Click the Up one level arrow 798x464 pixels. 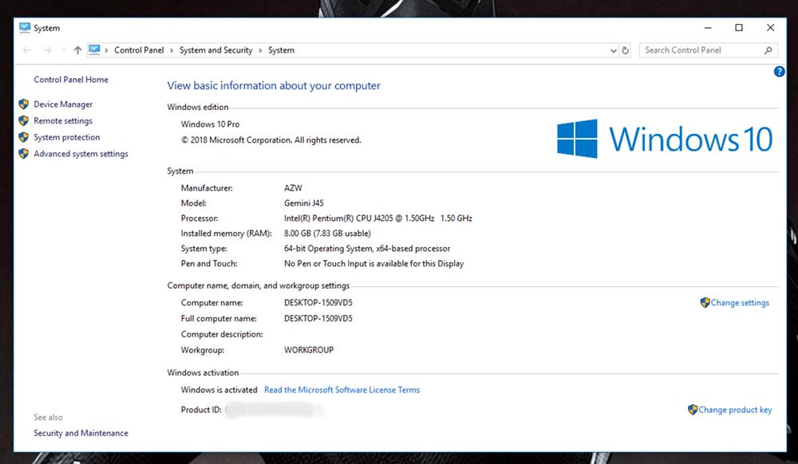(77, 50)
